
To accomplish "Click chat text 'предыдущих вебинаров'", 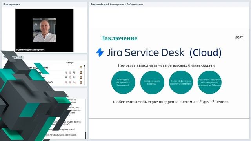I will tap(63, 135).
